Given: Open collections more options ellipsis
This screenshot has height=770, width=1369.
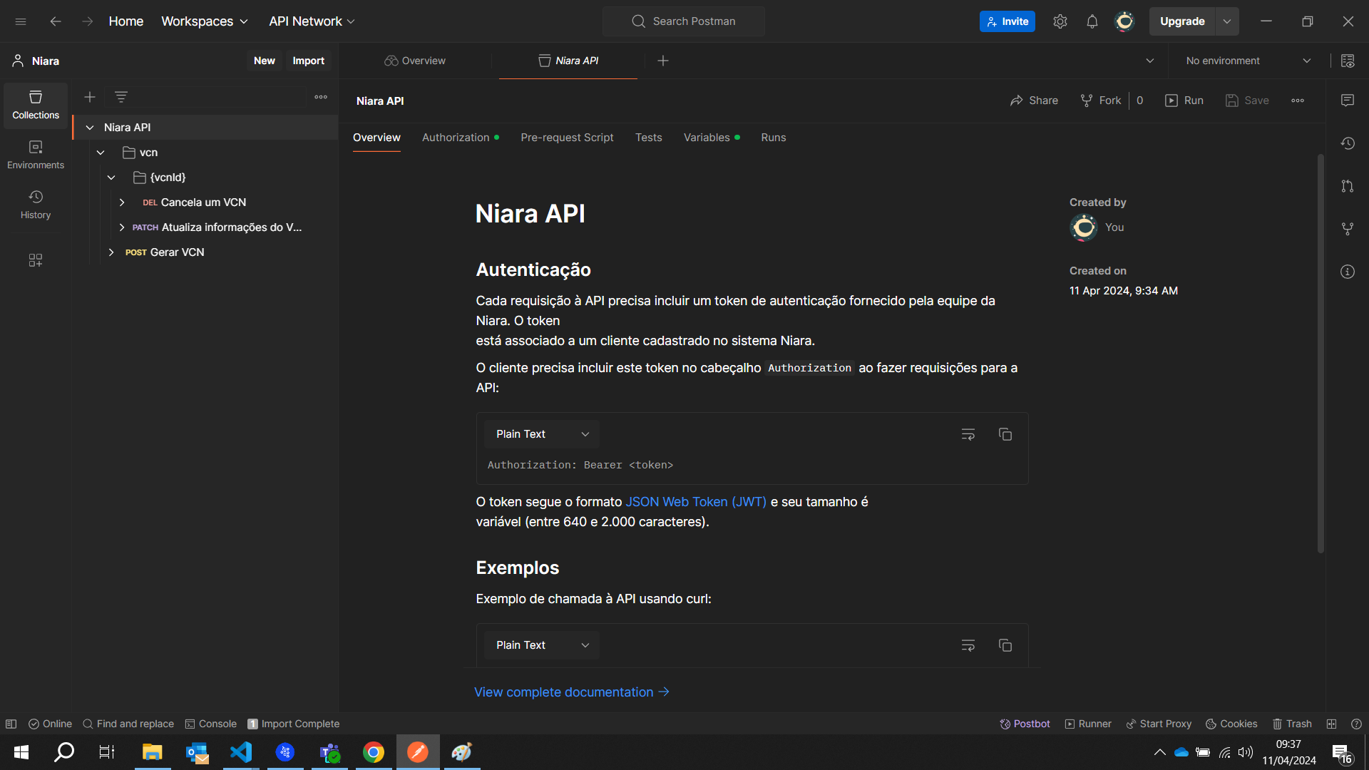Looking at the screenshot, I should click(321, 97).
